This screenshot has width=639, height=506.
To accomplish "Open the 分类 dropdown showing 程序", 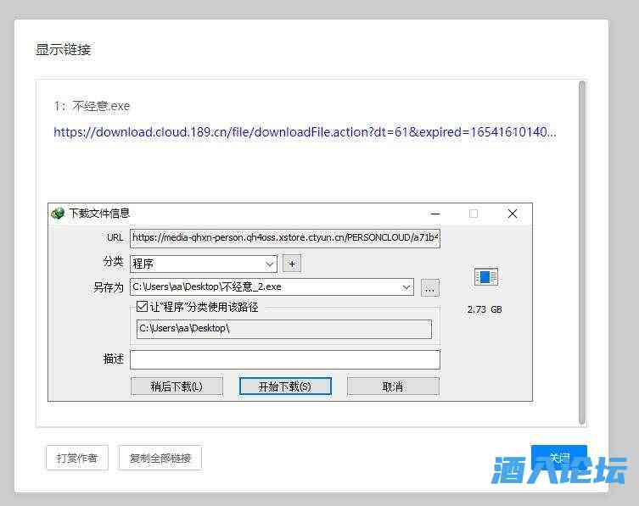I will pos(203,264).
